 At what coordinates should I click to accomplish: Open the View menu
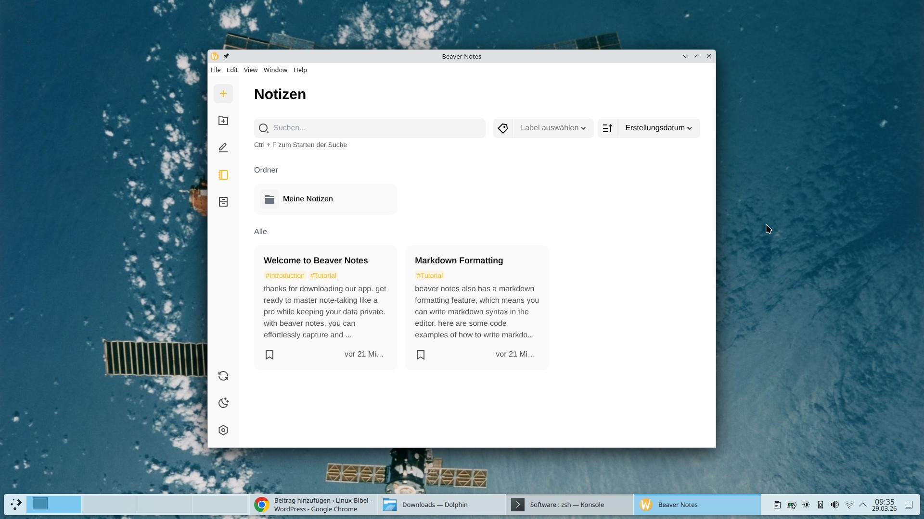coord(250,70)
